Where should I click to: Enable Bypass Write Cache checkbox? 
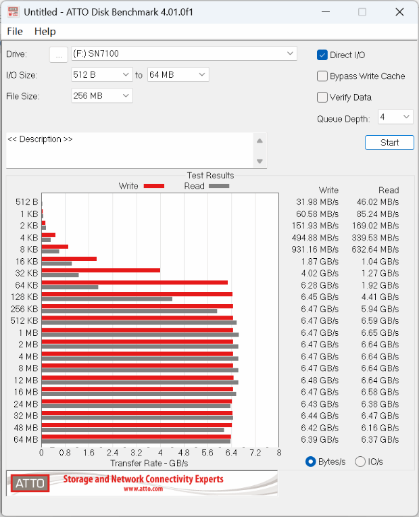coord(322,76)
